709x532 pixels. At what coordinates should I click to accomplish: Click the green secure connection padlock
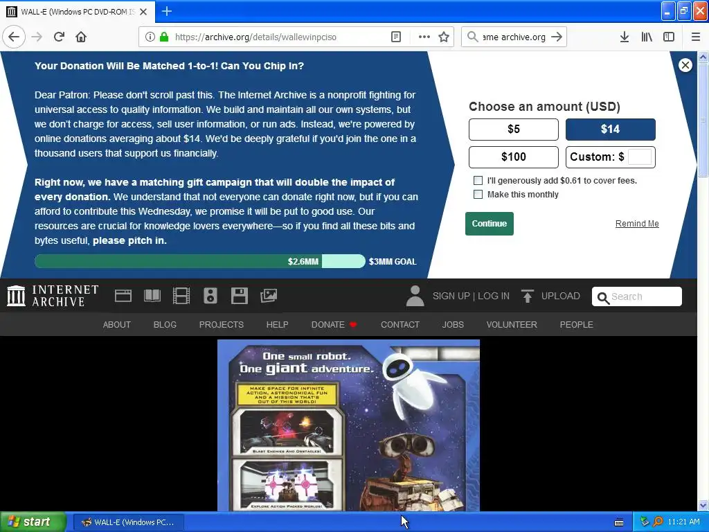click(x=164, y=37)
